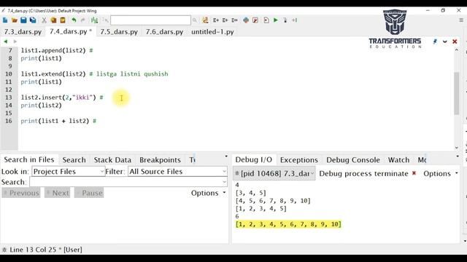Undo the last edit with the green arrow
467x262 pixels.
(x=74, y=20)
